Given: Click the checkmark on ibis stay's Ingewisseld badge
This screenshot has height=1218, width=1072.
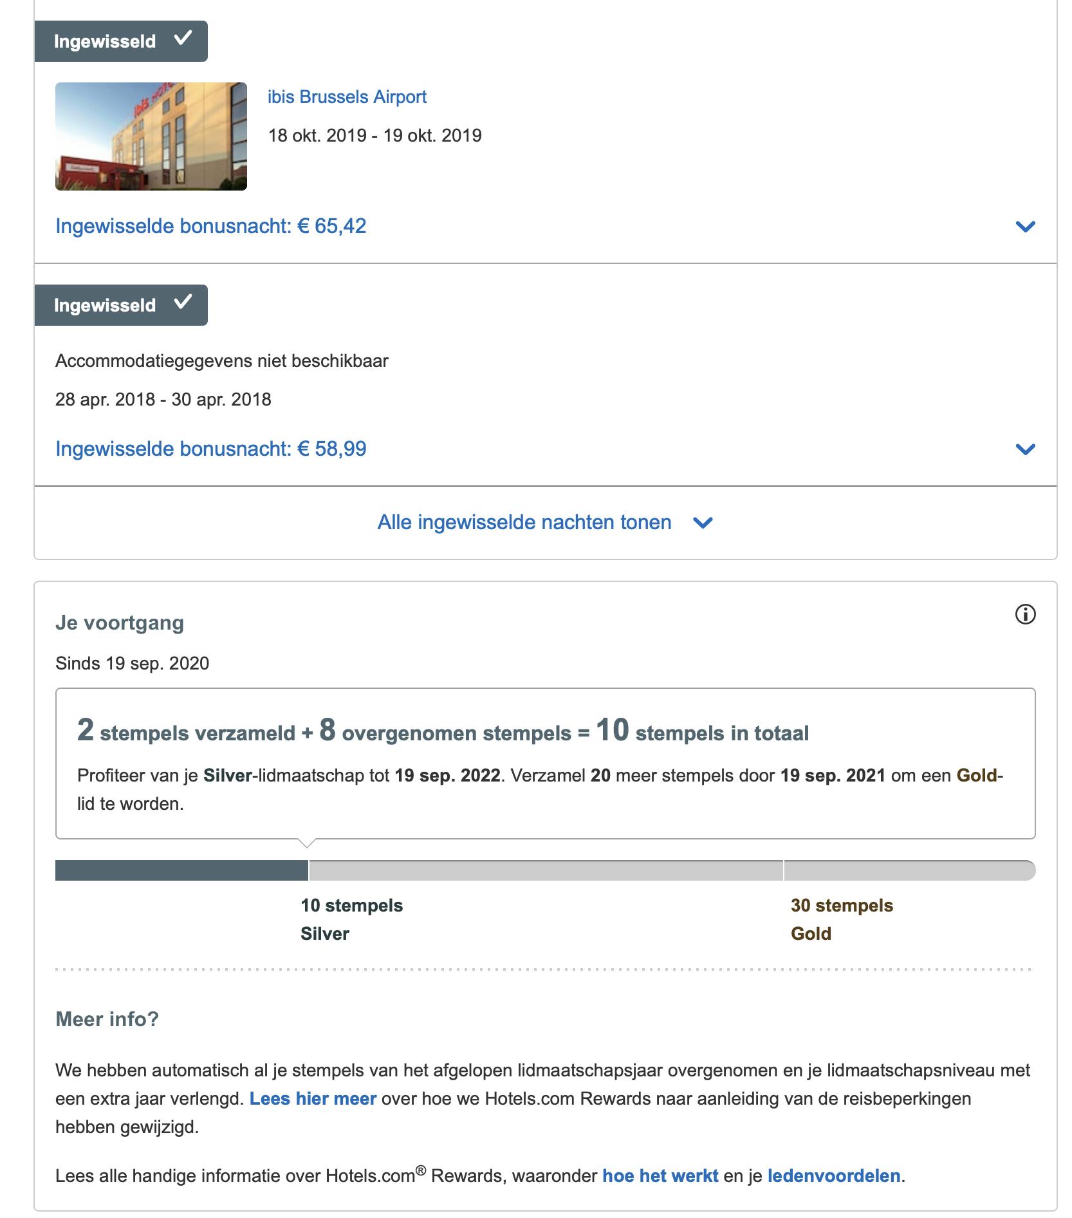Looking at the screenshot, I should [183, 39].
